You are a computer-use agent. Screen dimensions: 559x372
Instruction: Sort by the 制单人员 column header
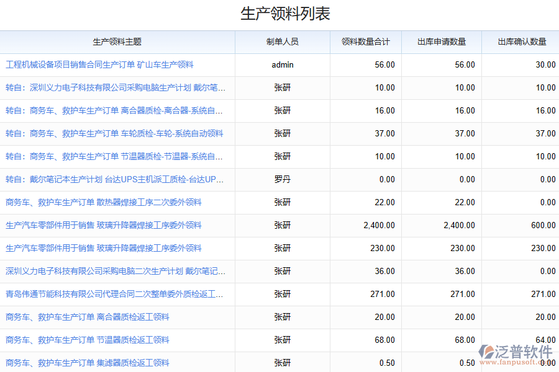coord(283,42)
